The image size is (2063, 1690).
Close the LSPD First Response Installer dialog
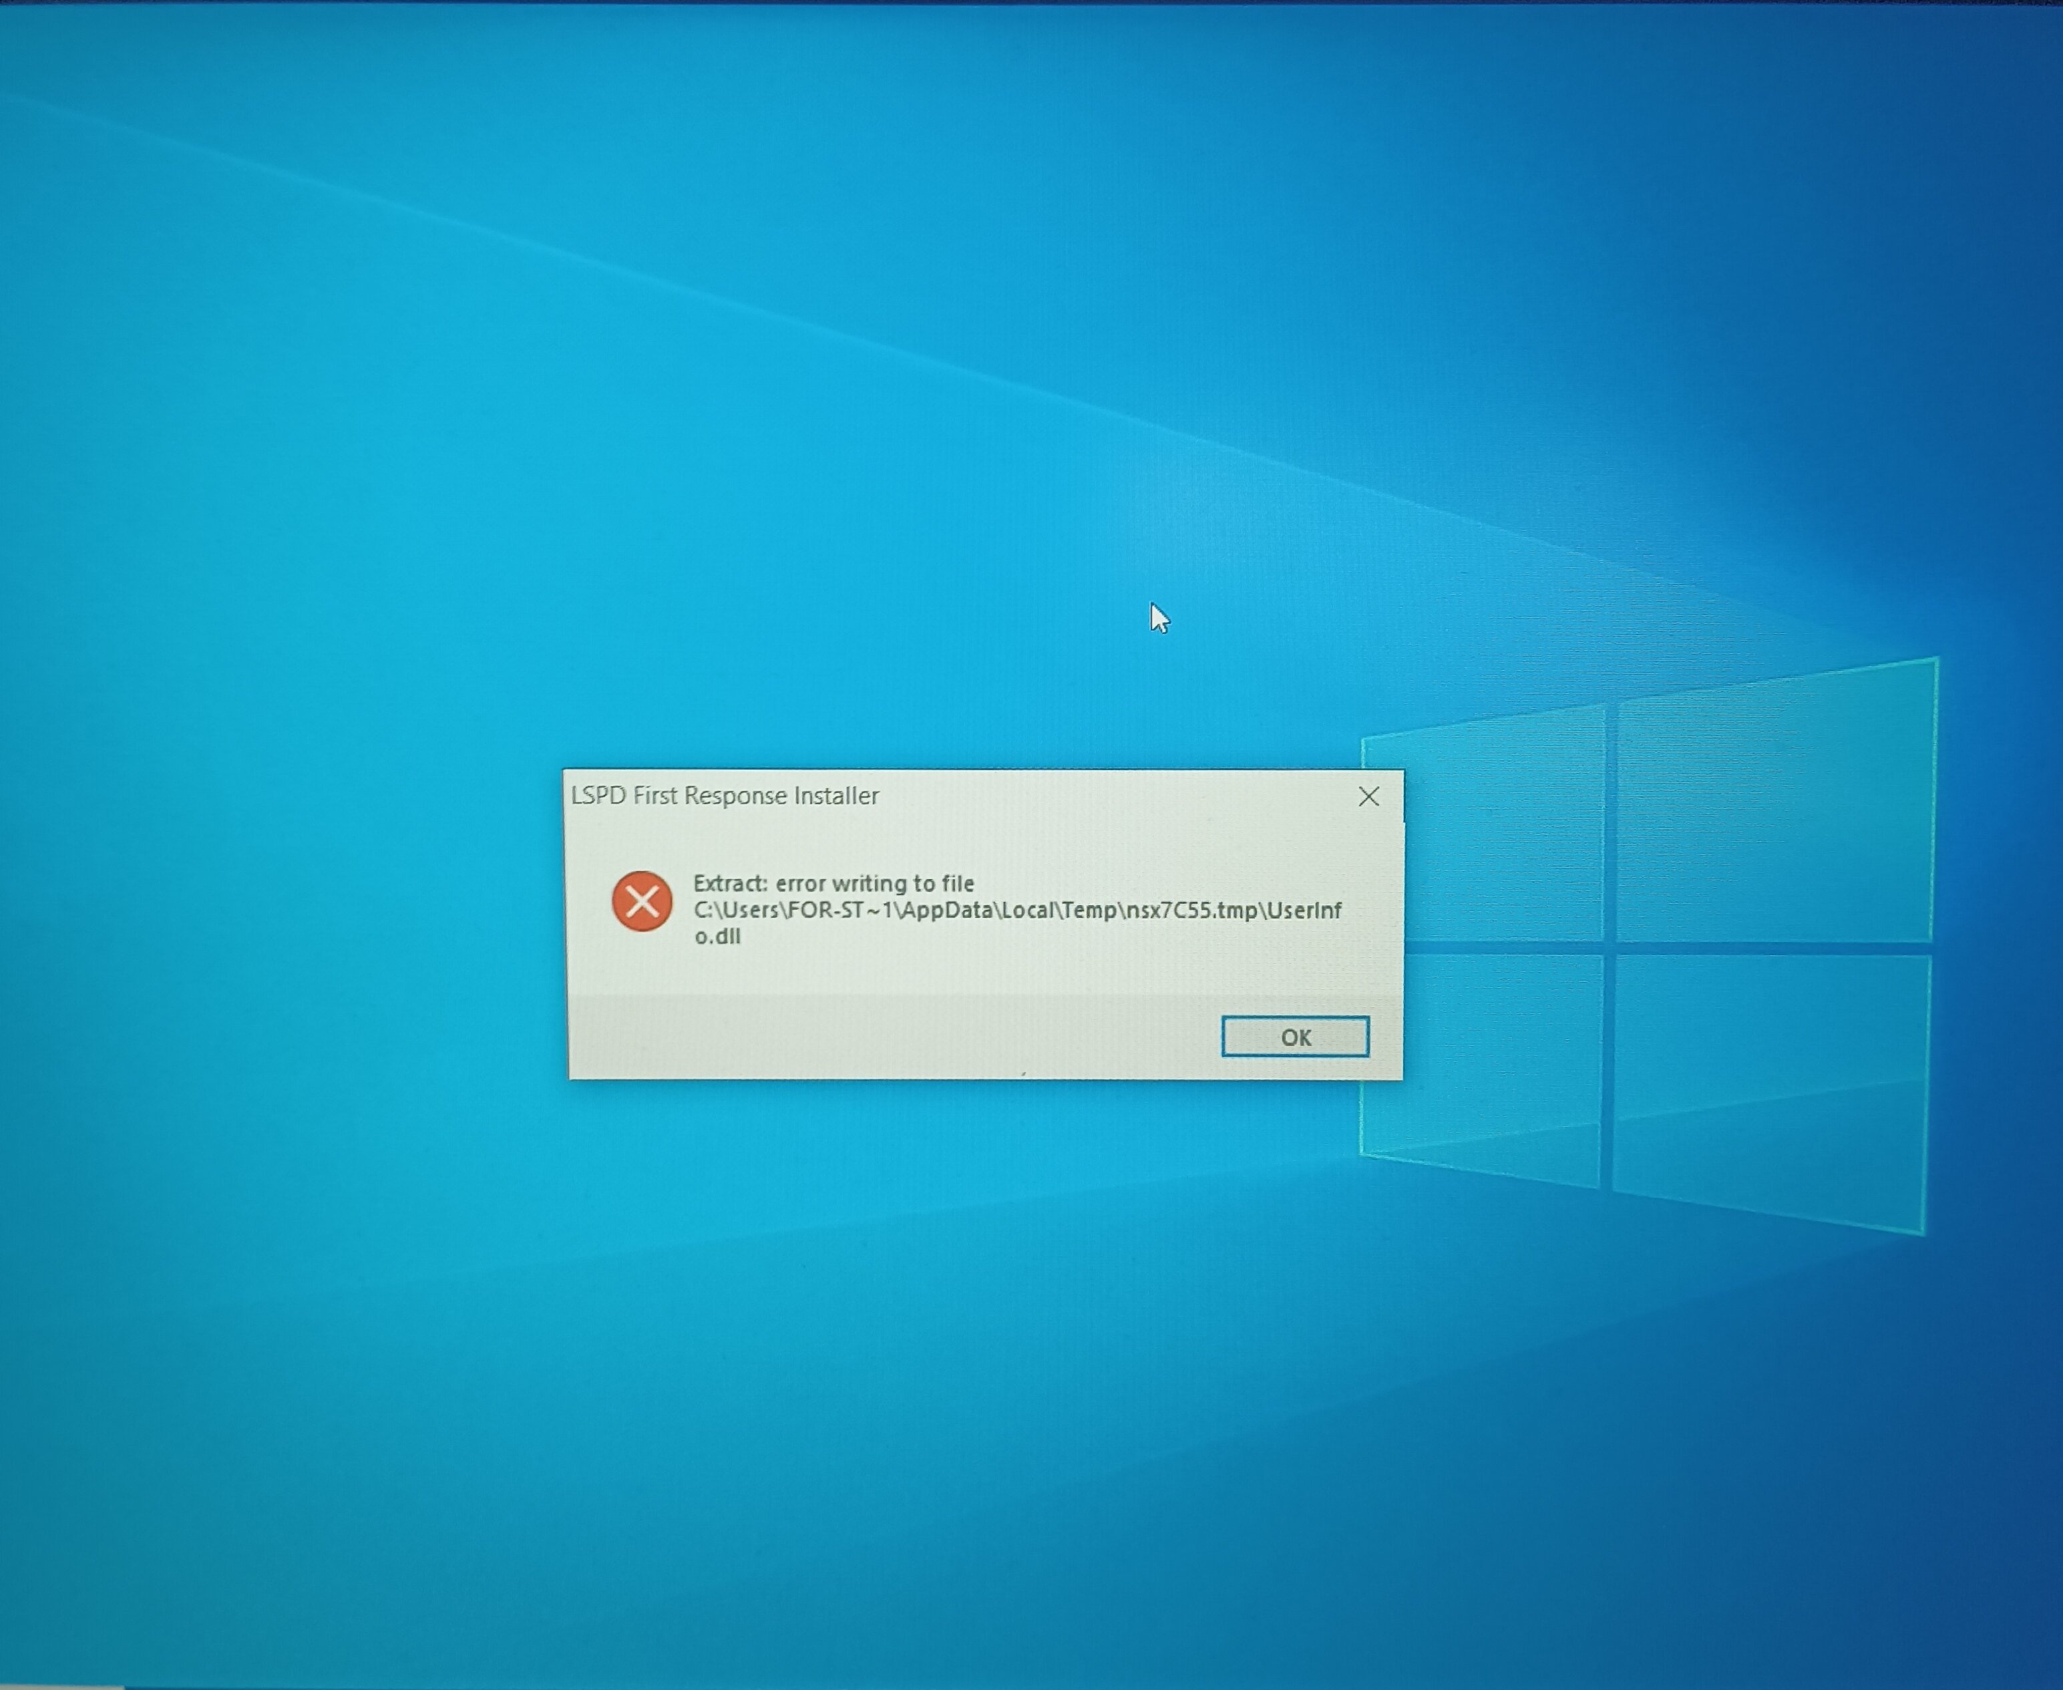[1368, 796]
